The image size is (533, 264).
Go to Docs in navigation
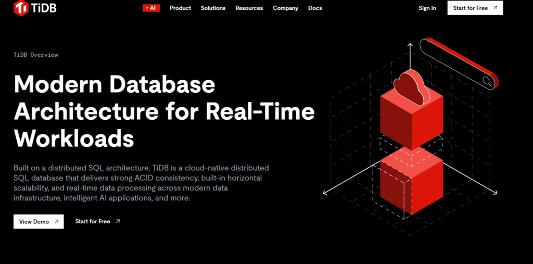(315, 8)
